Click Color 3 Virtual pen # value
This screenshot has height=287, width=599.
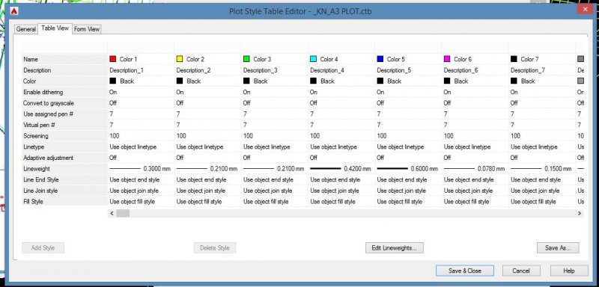point(274,125)
